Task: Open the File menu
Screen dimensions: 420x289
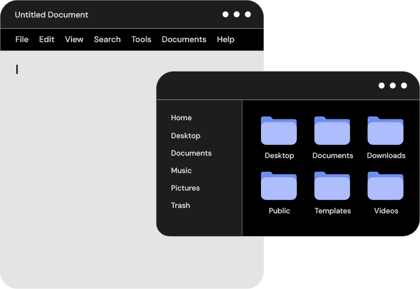Action: (x=22, y=40)
